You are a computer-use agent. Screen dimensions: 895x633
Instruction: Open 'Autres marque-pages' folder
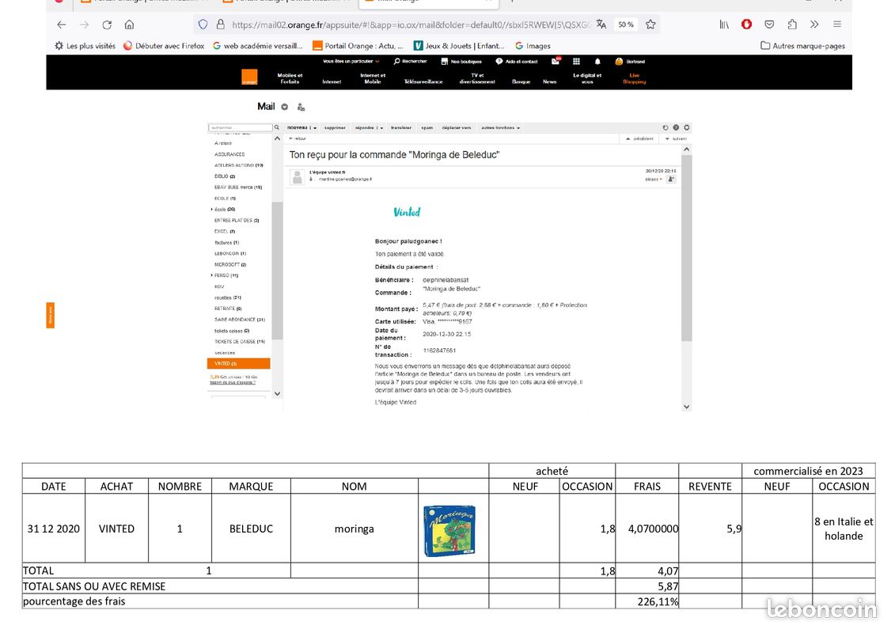point(802,46)
